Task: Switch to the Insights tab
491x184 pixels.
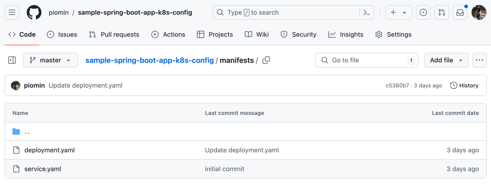Action: point(346,34)
